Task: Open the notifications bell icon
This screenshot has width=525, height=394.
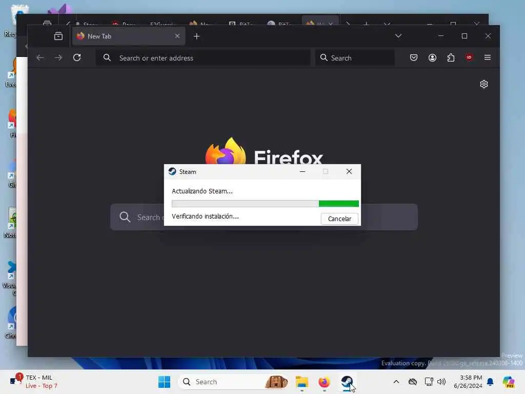Action: 490,382
